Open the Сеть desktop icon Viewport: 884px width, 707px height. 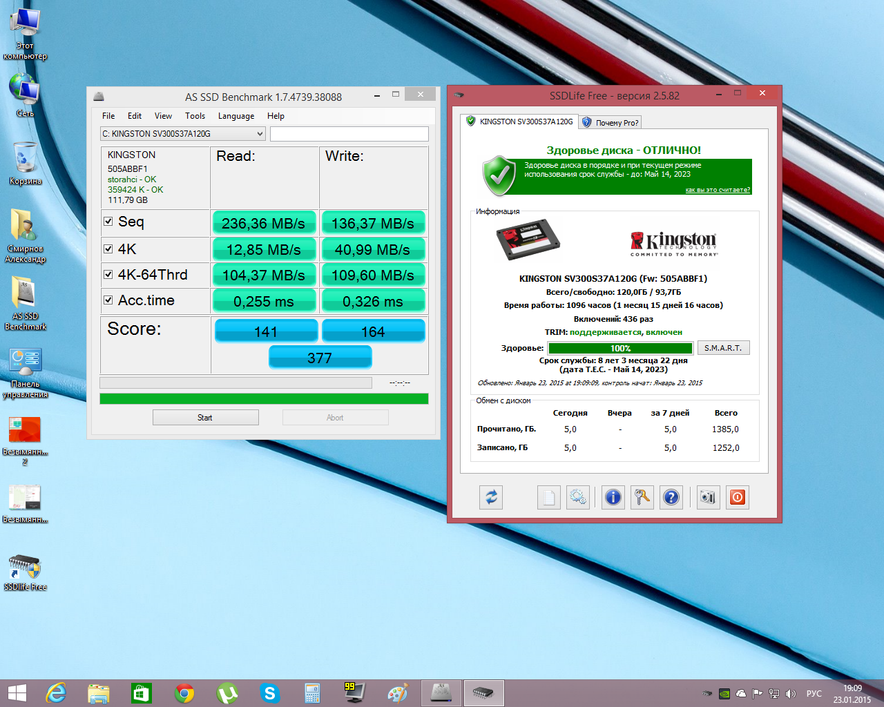(25, 95)
